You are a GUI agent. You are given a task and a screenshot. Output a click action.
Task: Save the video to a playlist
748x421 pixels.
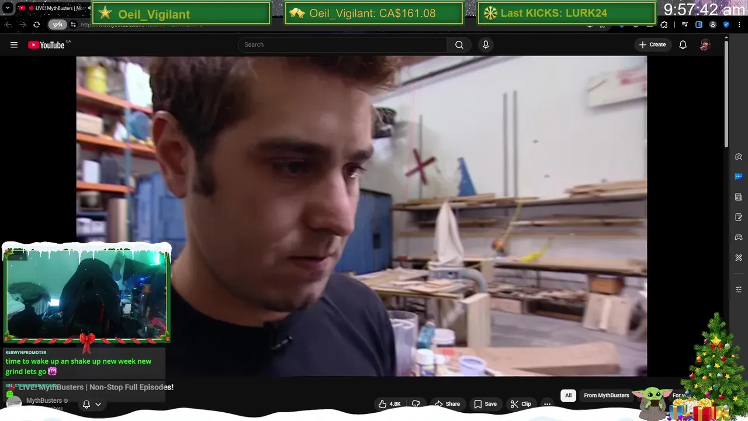485,404
